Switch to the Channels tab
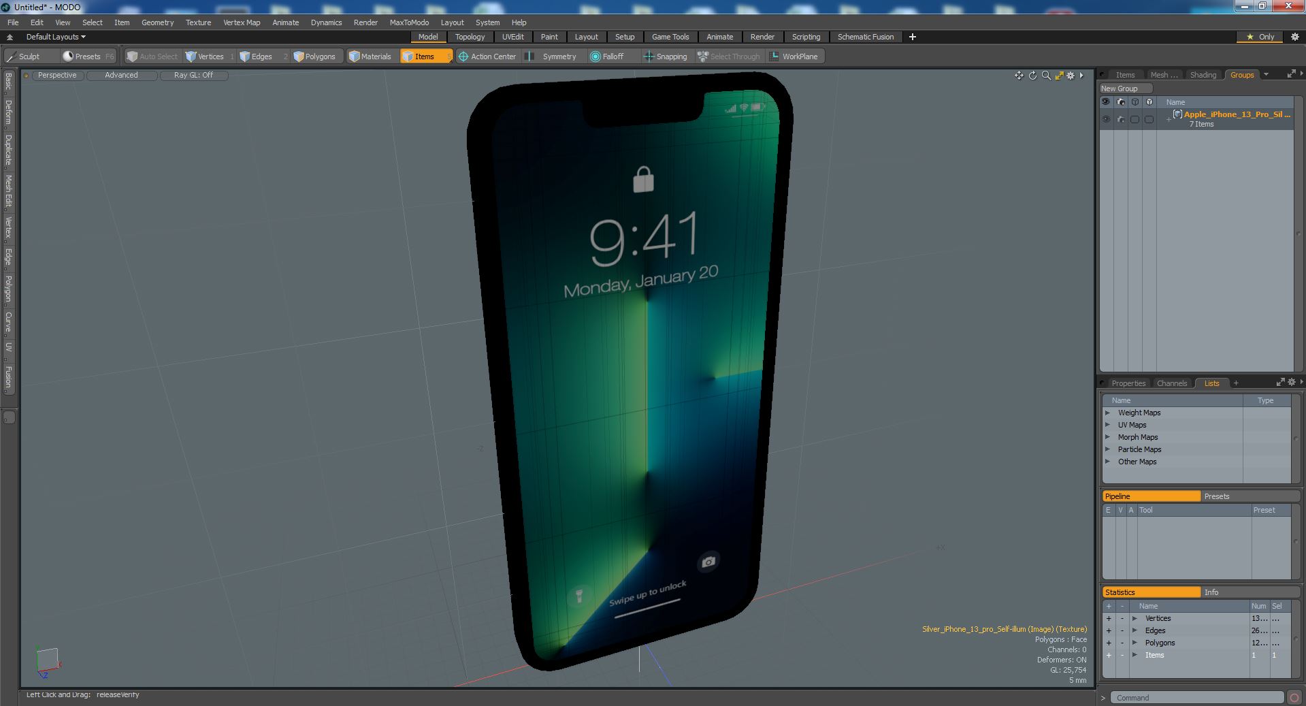The width and height of the screenshot is (1306, 706). [x=1171, y=383]
